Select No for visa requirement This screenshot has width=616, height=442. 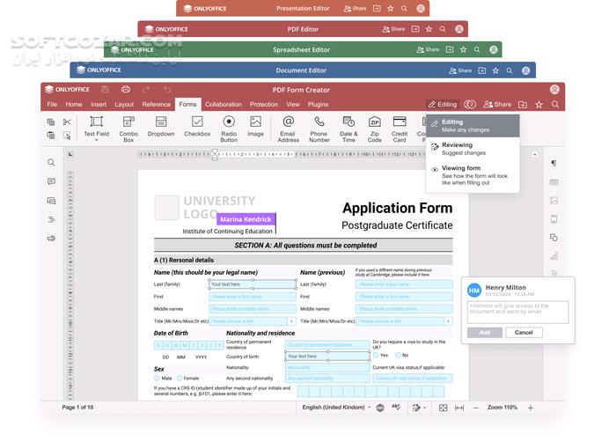[398, 355]
